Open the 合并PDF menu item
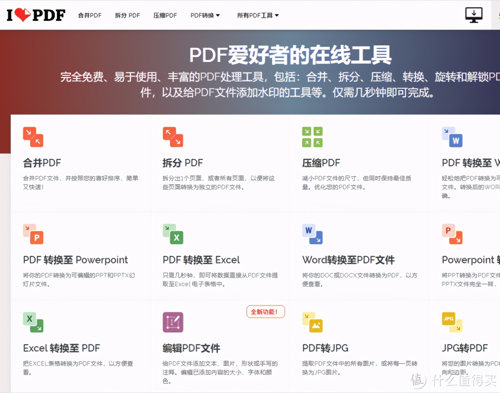Viewport: 500px width, 393px height. (90, 15)
